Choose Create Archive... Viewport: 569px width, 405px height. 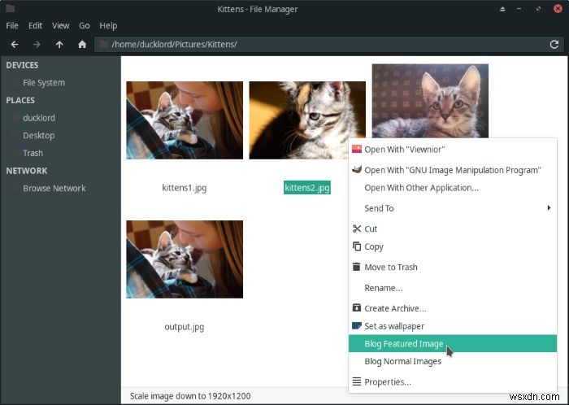[453, 308]
